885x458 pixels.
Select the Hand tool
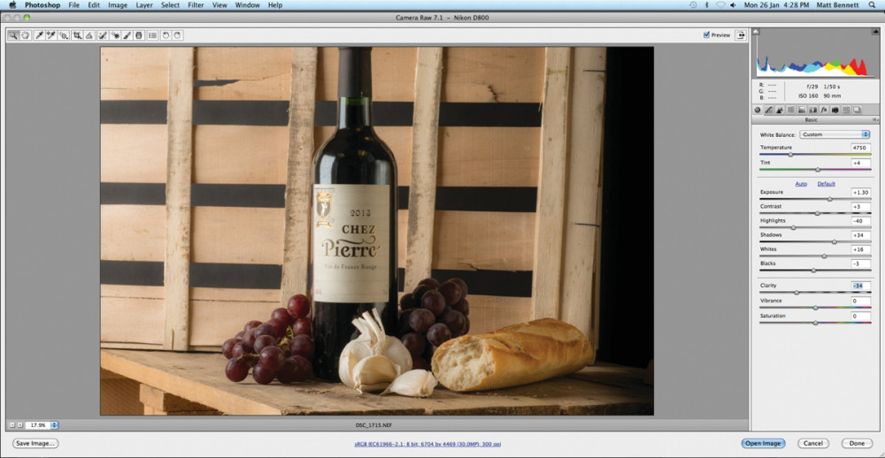tap(25, 35)
